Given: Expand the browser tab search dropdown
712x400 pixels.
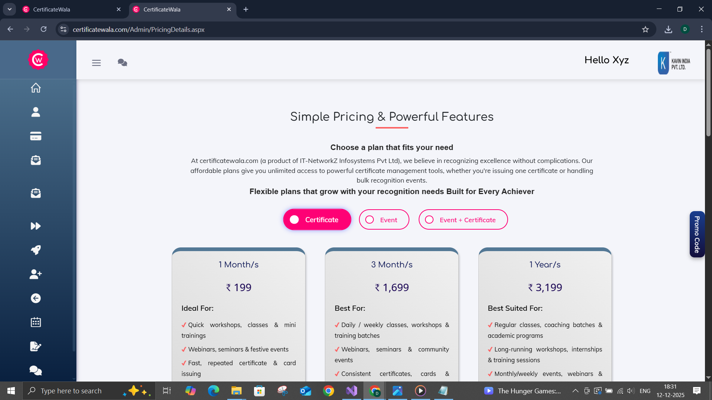Looking at the screenshot, I should [x=10, y=9].
